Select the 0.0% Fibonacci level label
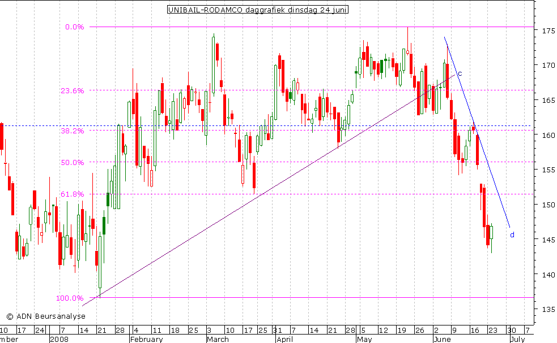 click(75, 27)
